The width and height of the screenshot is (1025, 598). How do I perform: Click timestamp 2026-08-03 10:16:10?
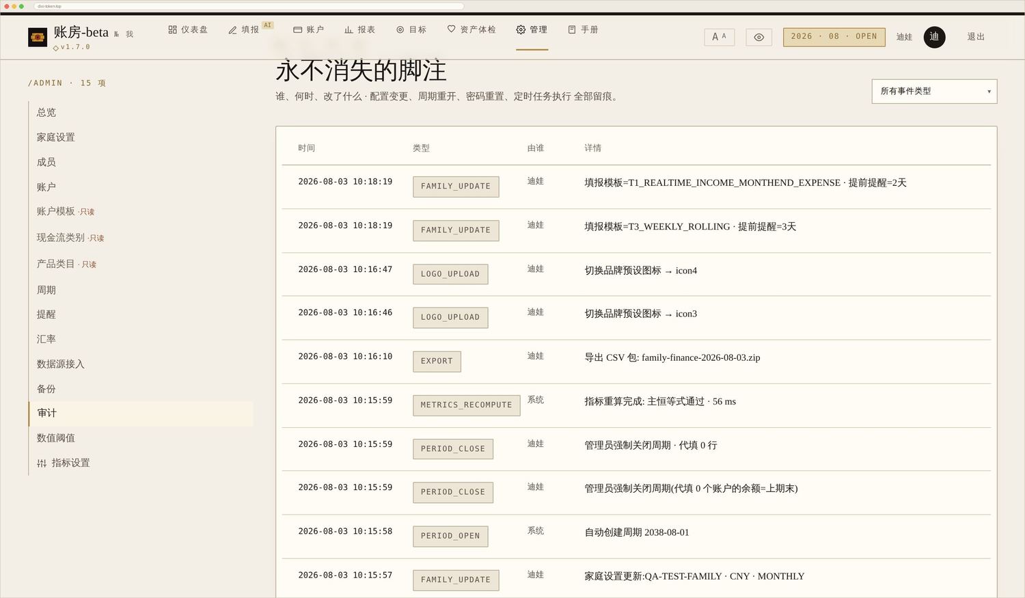click(345, 356)
